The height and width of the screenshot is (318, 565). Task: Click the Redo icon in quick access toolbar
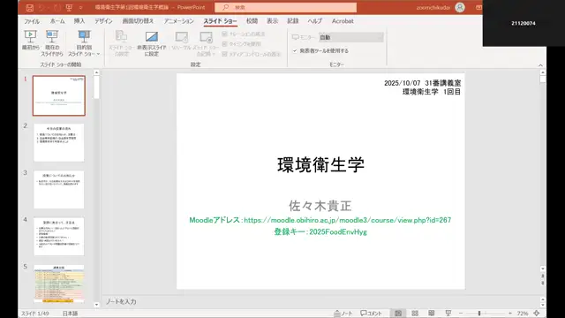pos(56,7)
